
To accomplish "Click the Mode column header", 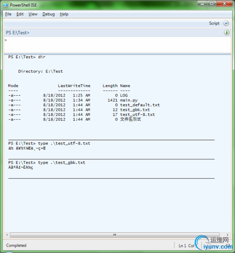I will 13,86.
